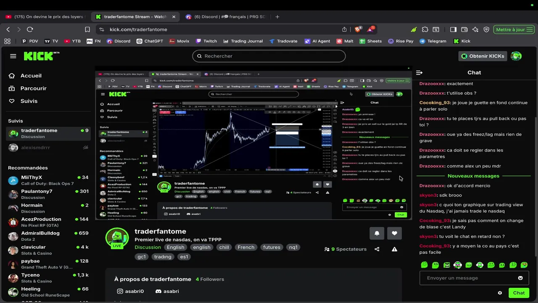Toggle the browser sidebar panel icon
538x303 pixels.
tap(453, 29)
